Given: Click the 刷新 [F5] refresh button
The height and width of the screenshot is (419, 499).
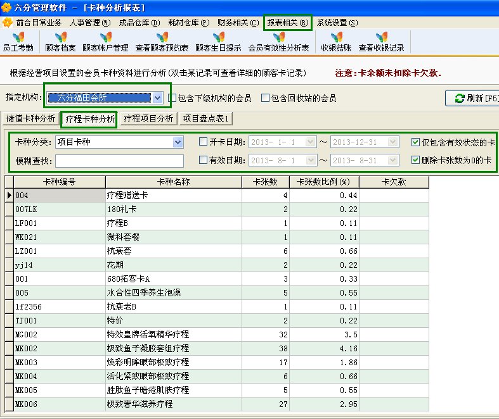Looking at the screenshot, I should [x=473, y=99].
